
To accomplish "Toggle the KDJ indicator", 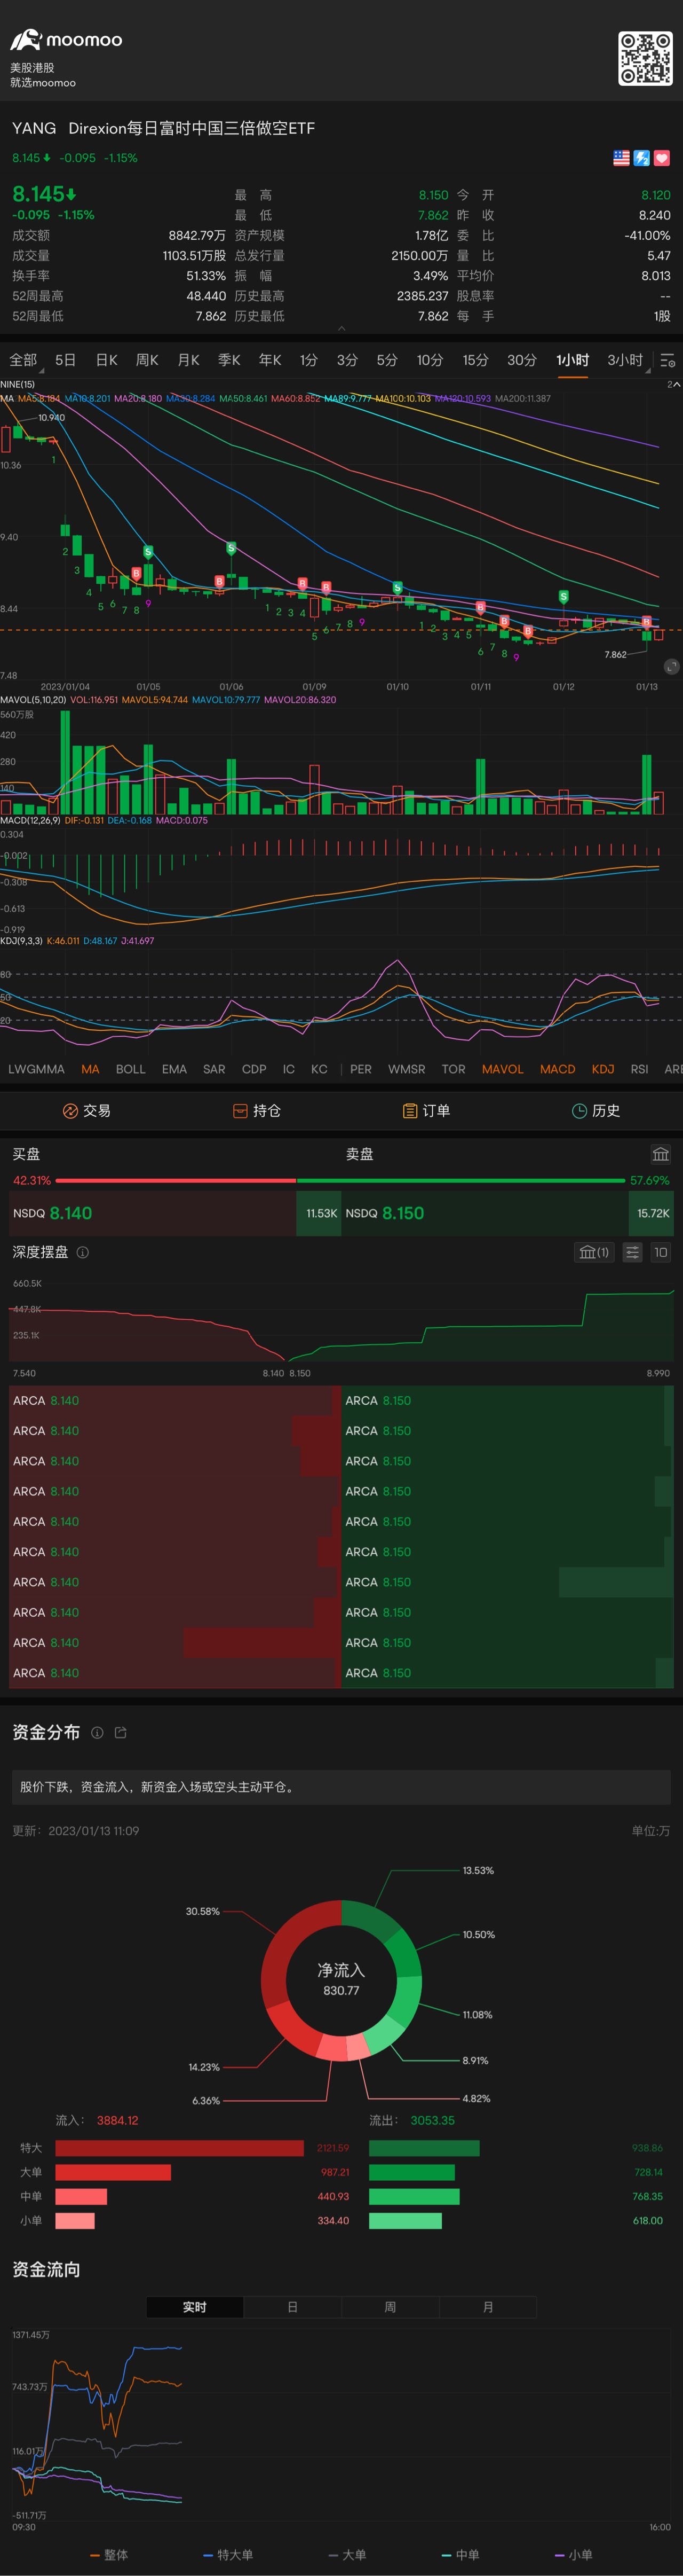I will pyautogui.click(x=603, y=1069).
